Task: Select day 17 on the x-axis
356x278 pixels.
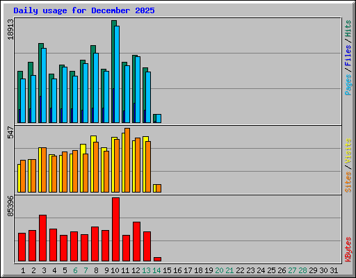Action: (188, 270)
